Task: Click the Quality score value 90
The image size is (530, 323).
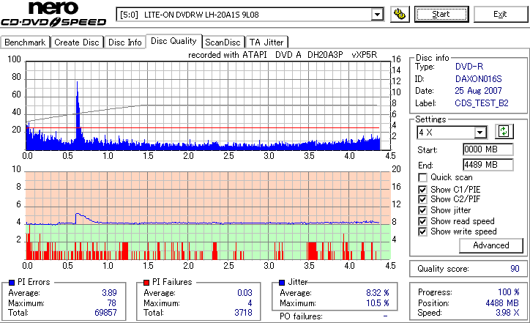Action: pos(515,269)
